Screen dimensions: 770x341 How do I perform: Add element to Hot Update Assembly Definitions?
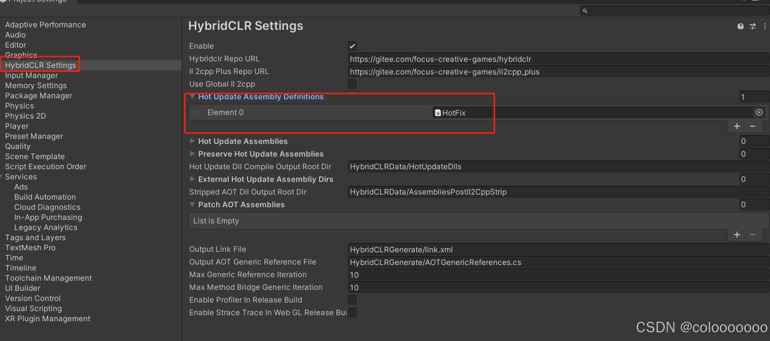pyautogui.click(x=737, y=126)
